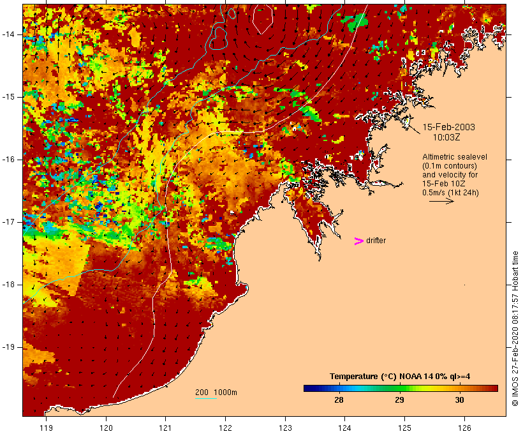Image resolution: width=523 pixels, height=434 pixels.
Task: Click longitude axis label '120'
Action: (x=106, y=428)
